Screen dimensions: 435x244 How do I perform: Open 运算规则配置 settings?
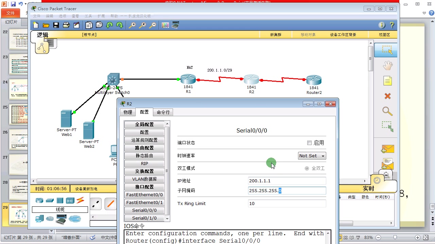[144, 140]
